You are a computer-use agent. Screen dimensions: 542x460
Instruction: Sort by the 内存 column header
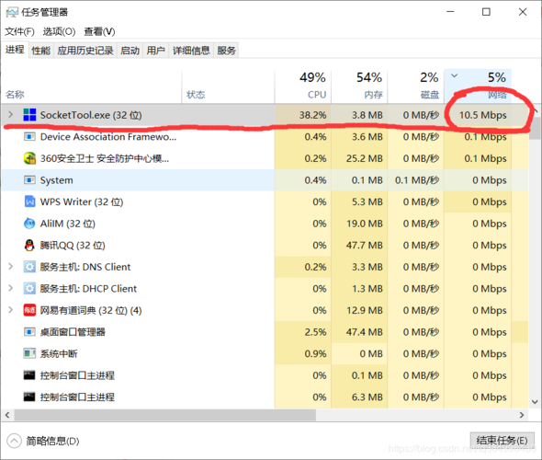[x=359, y=86]
